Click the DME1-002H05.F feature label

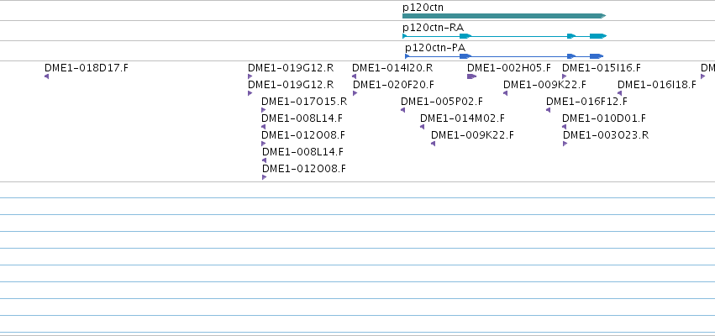pyautogui.click(x=509, y=68)
